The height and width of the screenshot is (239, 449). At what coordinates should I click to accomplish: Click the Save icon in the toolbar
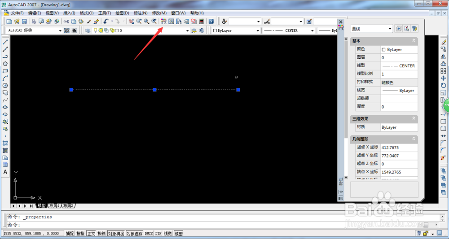point(24,22)
